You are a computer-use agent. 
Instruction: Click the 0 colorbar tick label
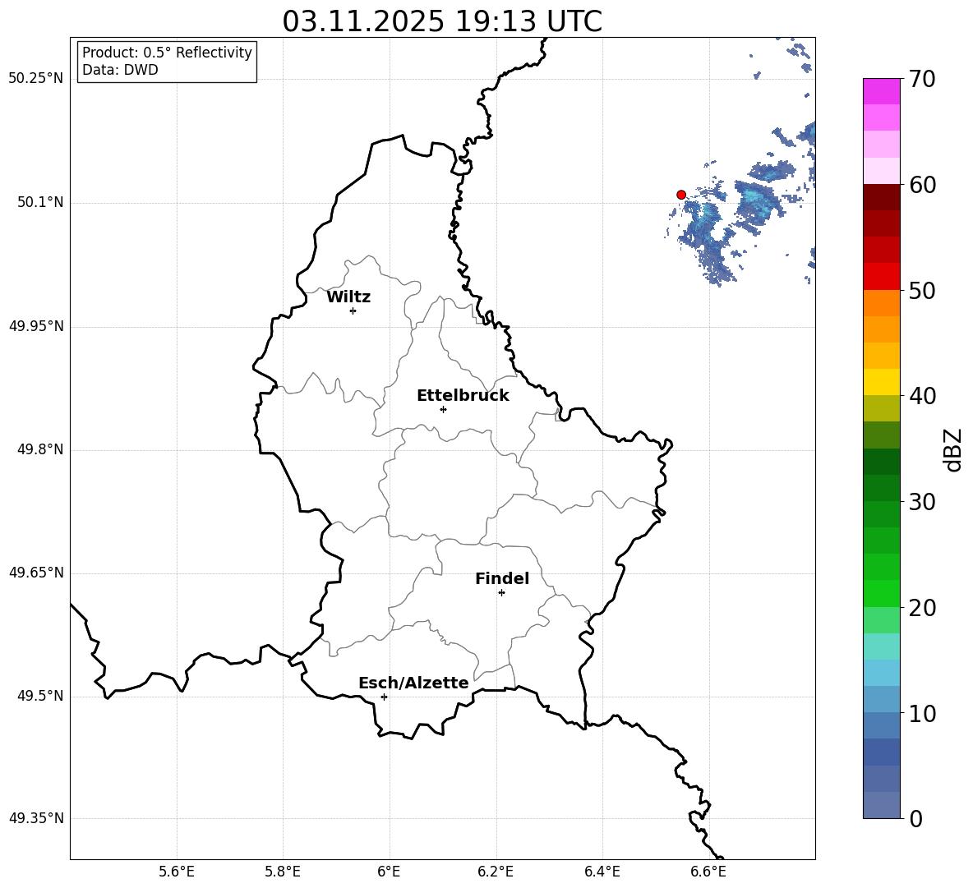[915, 818]
